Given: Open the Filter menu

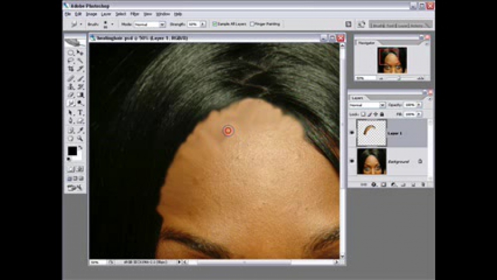Looking at the screenshot, I should click(135, 14).
